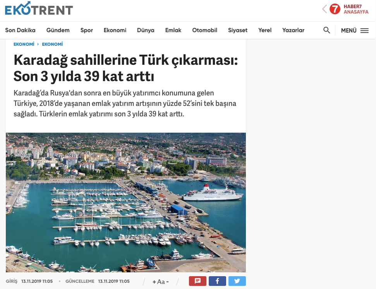Increase font size with plus sign

[154, 282]
